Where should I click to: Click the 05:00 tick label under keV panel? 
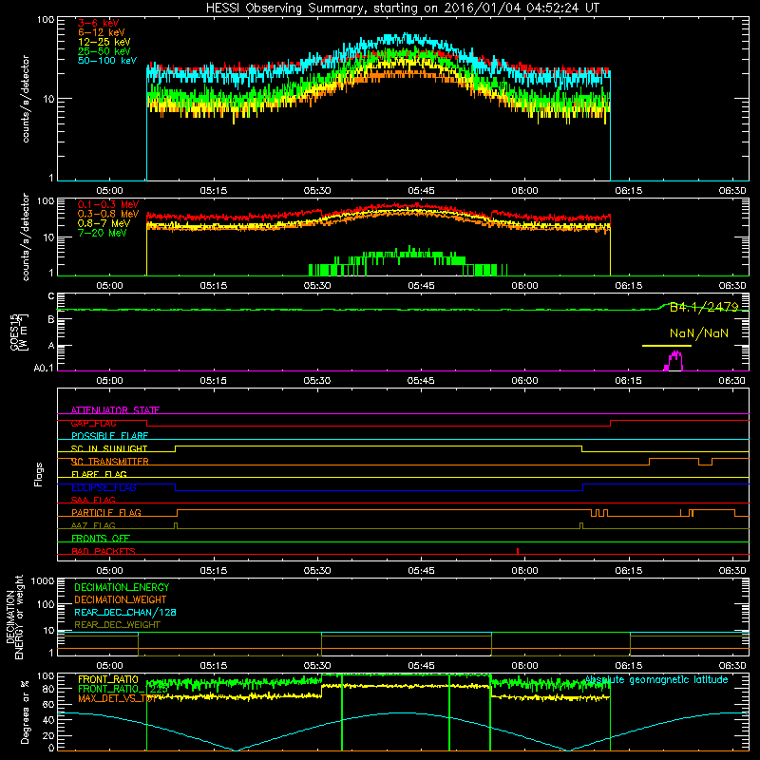[x=109, y=191]
